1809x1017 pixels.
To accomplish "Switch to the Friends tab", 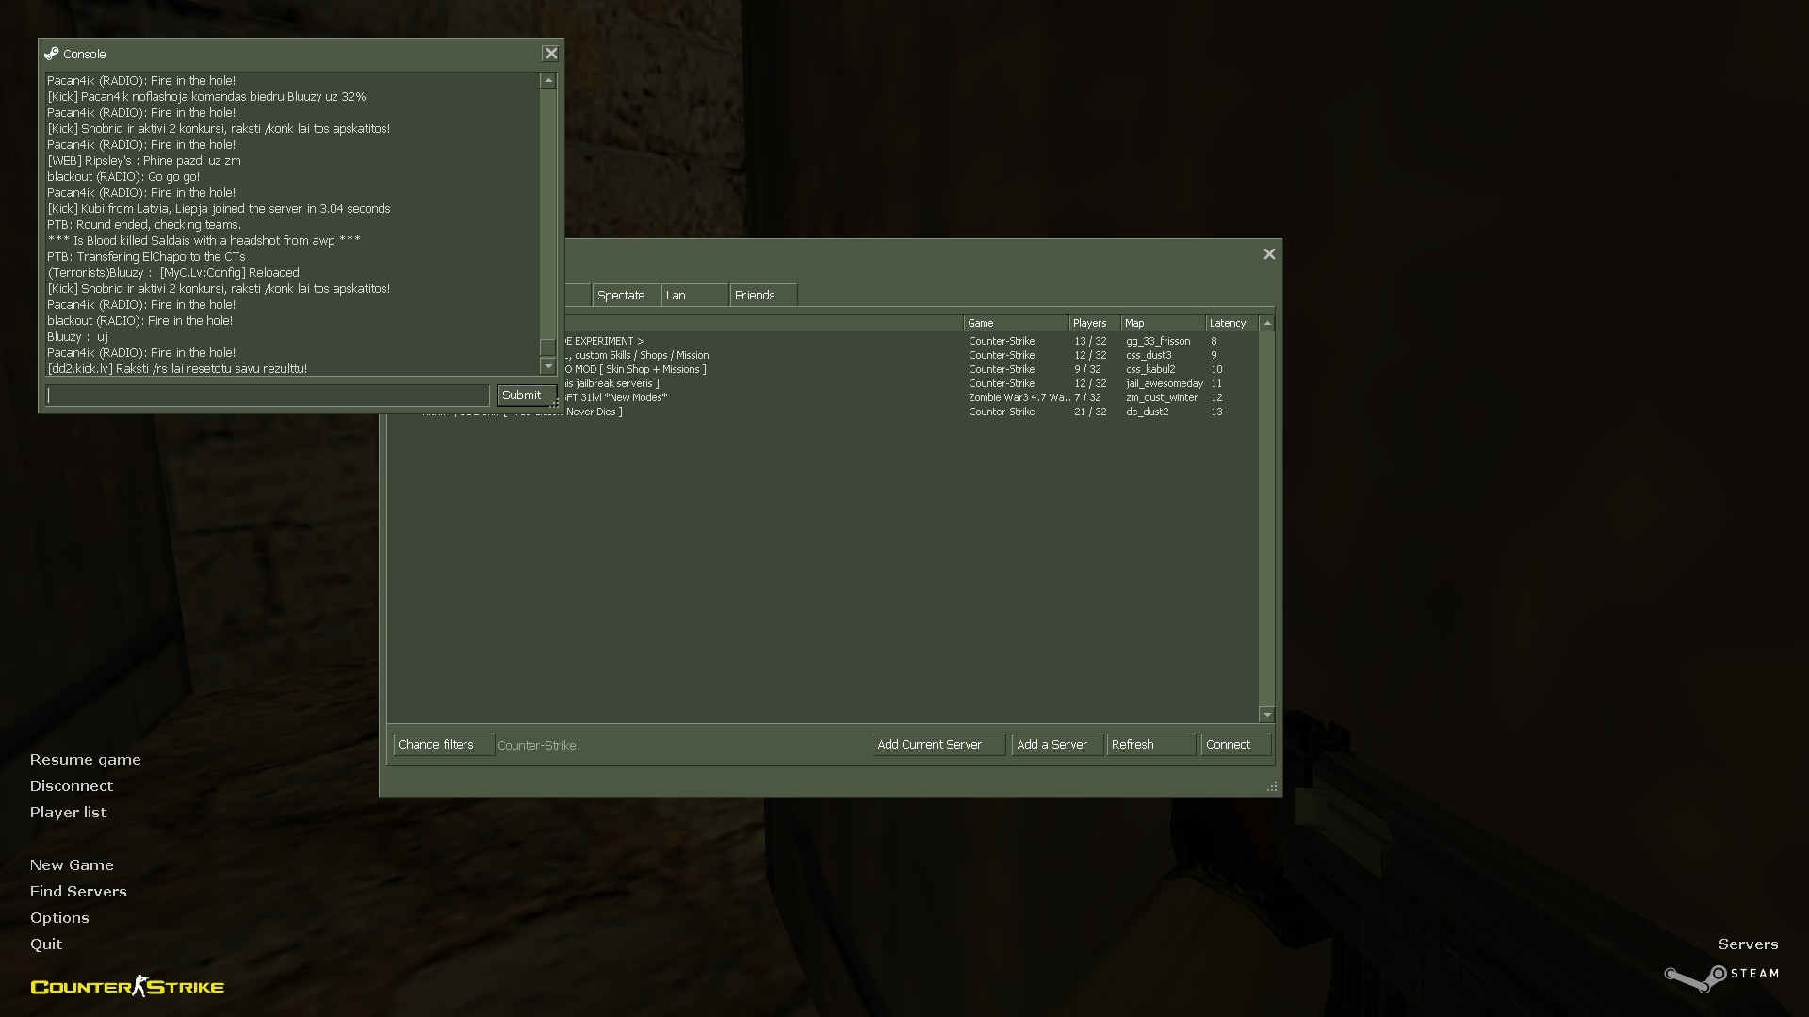I will click(x=764, y=295).
